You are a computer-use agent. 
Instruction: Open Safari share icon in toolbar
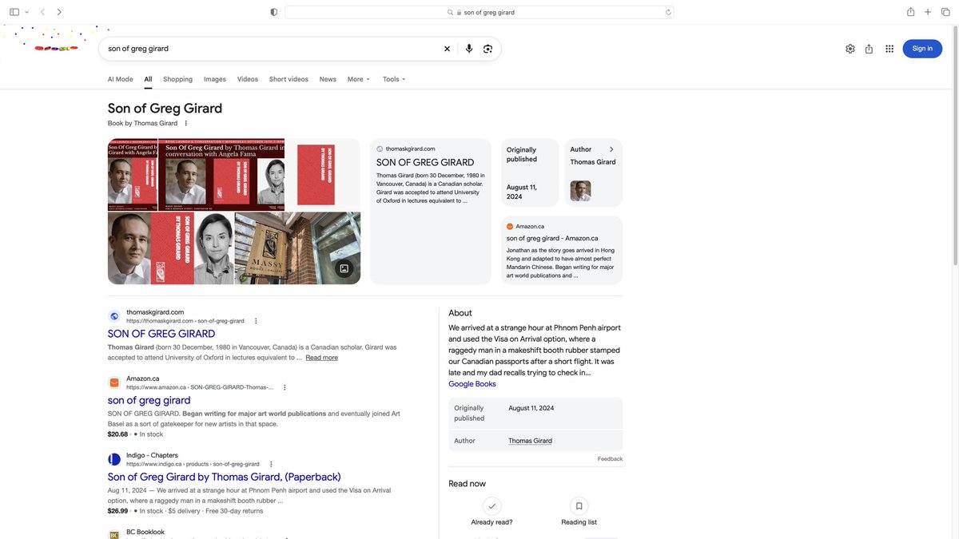(x=910, y=12)
